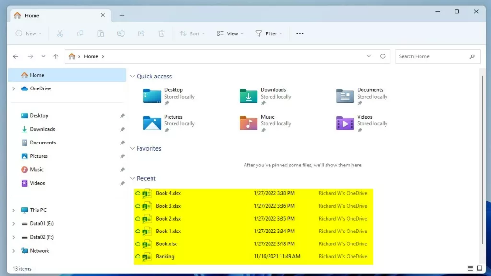Switch to the large thumbnails view icon
491x276 pixels.
[x=479, y=268]
